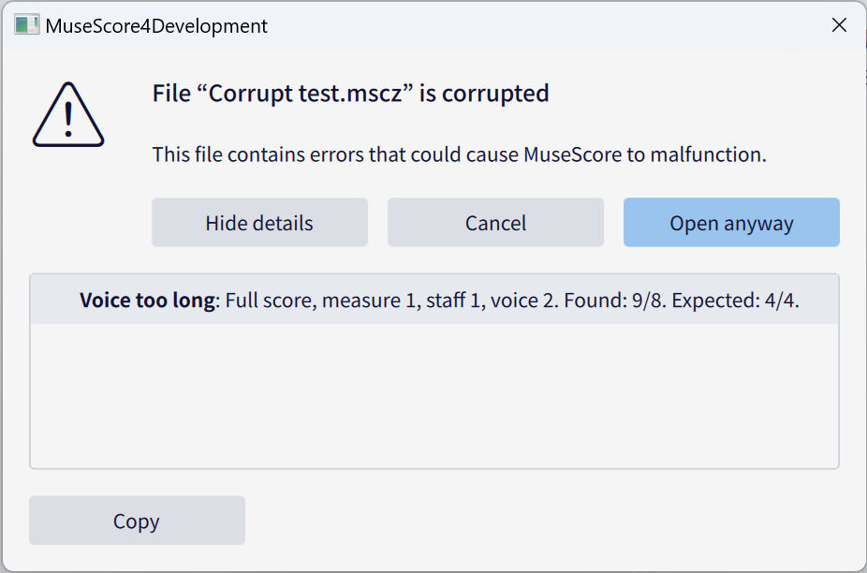Screen dimensions: 867x573
Task: Click the empty area of the details panel
Action: click(433, 393)
